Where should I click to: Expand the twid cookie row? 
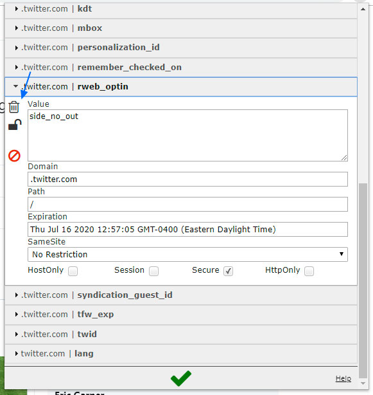[181, 335]
